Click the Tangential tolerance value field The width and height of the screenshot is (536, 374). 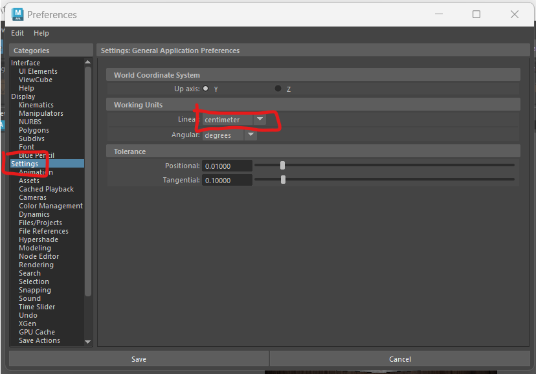coord(227,181)
